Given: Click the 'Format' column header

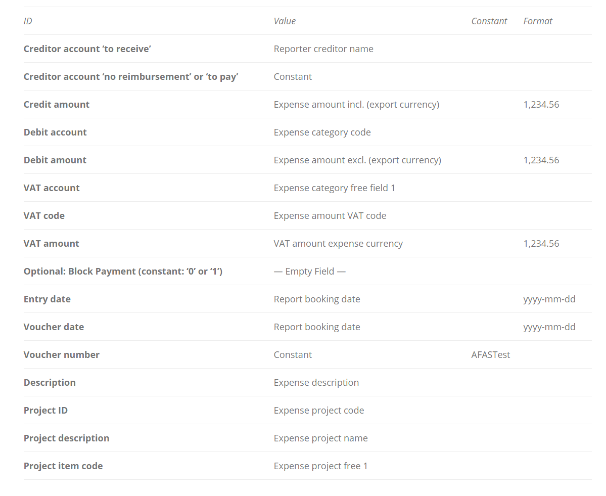Looking at the screenshot, I should point(537,21).
